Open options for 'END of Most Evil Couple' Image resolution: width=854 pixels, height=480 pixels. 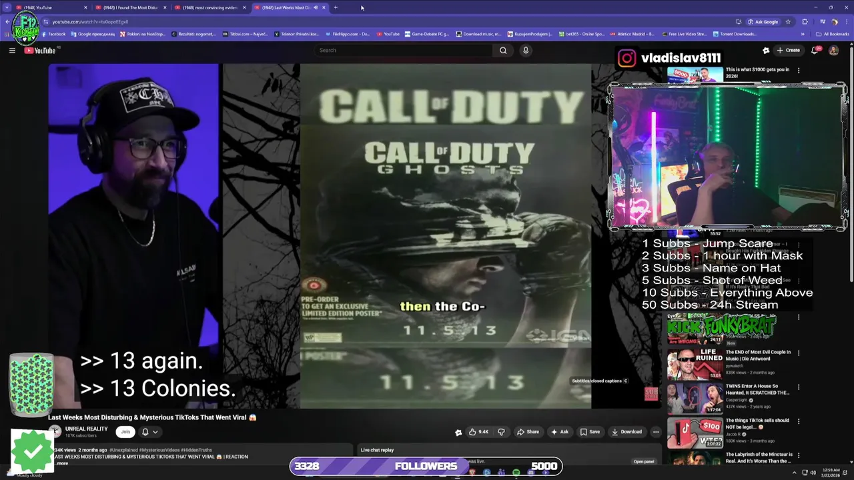pyautogui.click(x=799, y=353)
